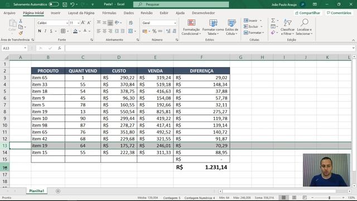Click the Decrease Indent icon

point(117,31)
